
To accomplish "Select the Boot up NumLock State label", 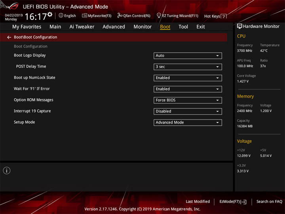I will pos(34,78).
